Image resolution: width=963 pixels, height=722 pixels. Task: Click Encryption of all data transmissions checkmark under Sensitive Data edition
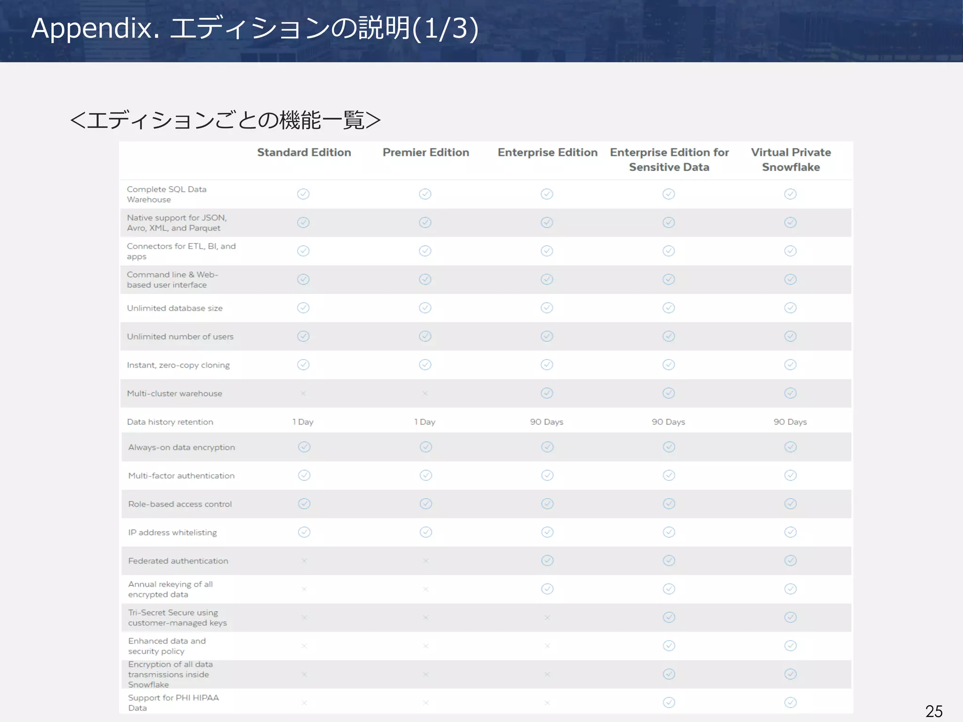click(669, 674)
